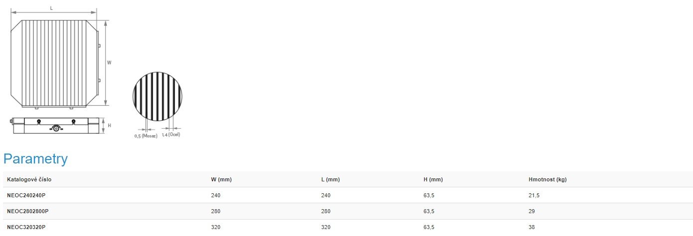Viewport: 693px width, 236px height.
Task: Click the W dimension label beside drawing
Action: click(x=109, y=63)
